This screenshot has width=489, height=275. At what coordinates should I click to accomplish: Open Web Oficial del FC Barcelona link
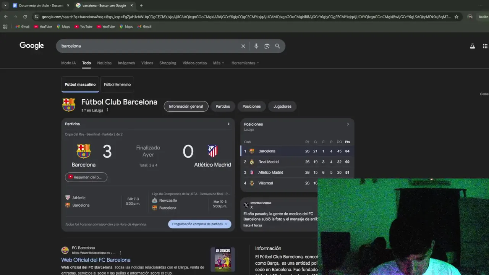coord(96,260)
